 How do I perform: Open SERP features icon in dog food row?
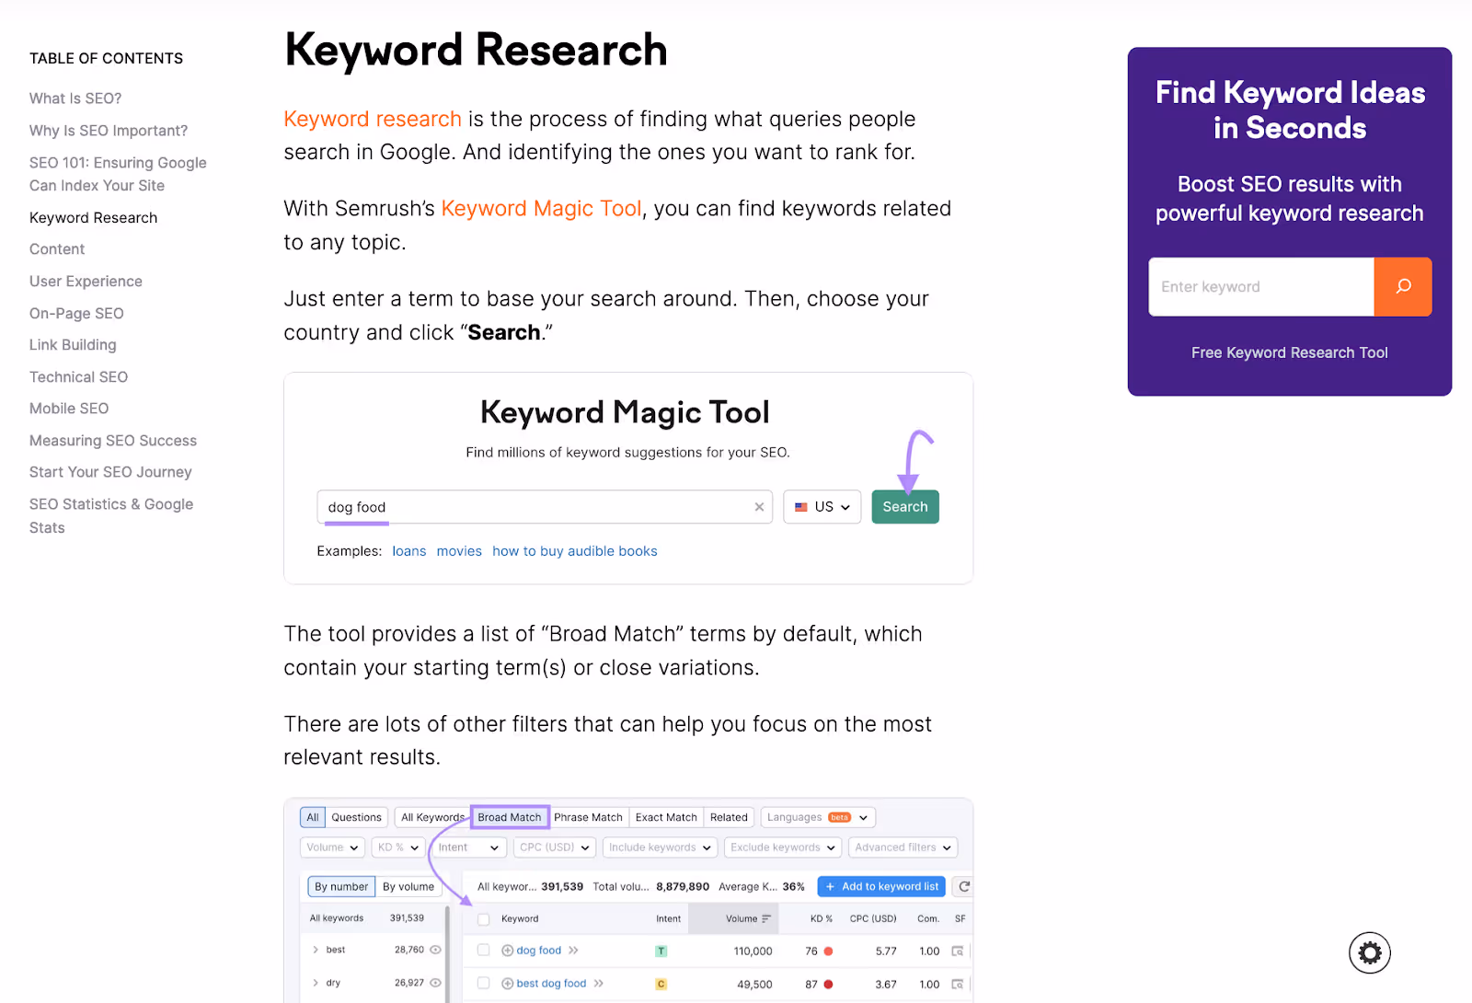pos(957,951)
